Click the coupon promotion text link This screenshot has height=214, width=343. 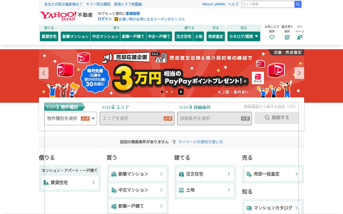[x=152, y=19]
